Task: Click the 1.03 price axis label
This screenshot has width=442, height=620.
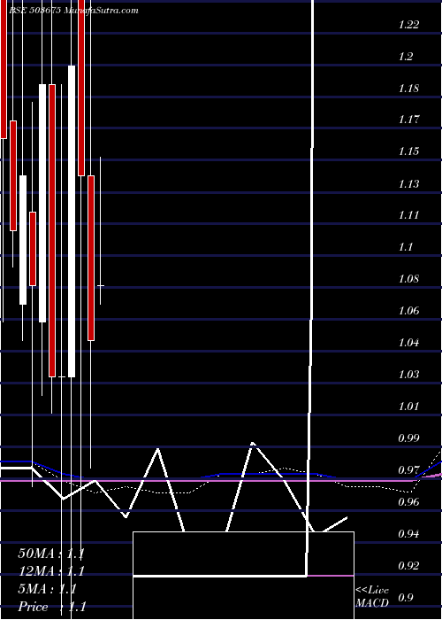Action: click(408, 375)
